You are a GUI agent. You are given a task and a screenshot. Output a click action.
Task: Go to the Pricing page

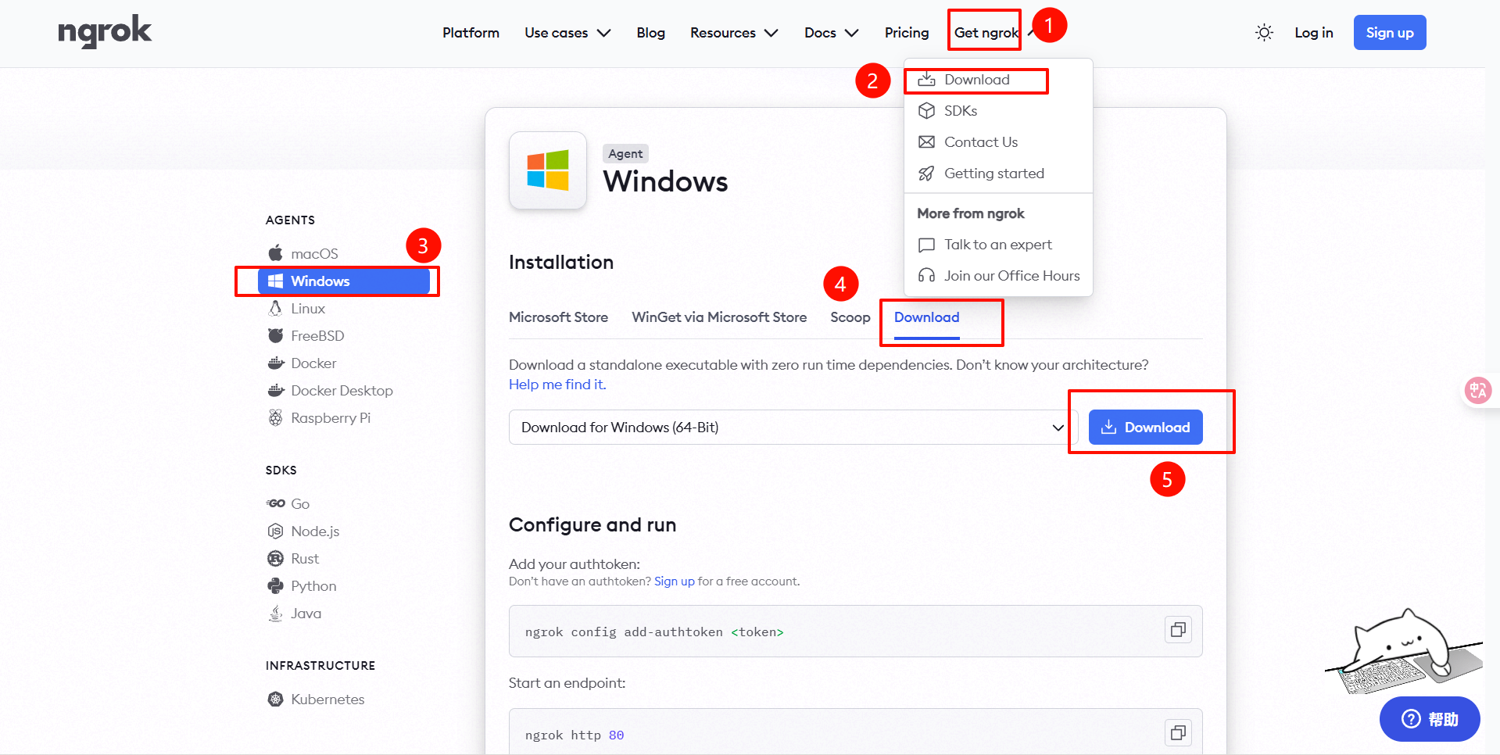(907, 33)
